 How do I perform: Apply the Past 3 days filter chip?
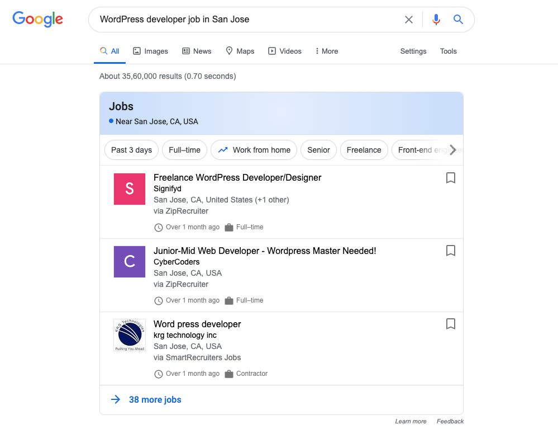pyautogui.click(x=131, y=150)
